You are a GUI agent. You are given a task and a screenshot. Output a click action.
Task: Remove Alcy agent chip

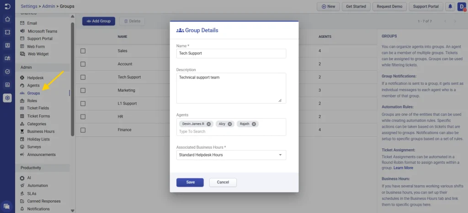click(230, 124)
